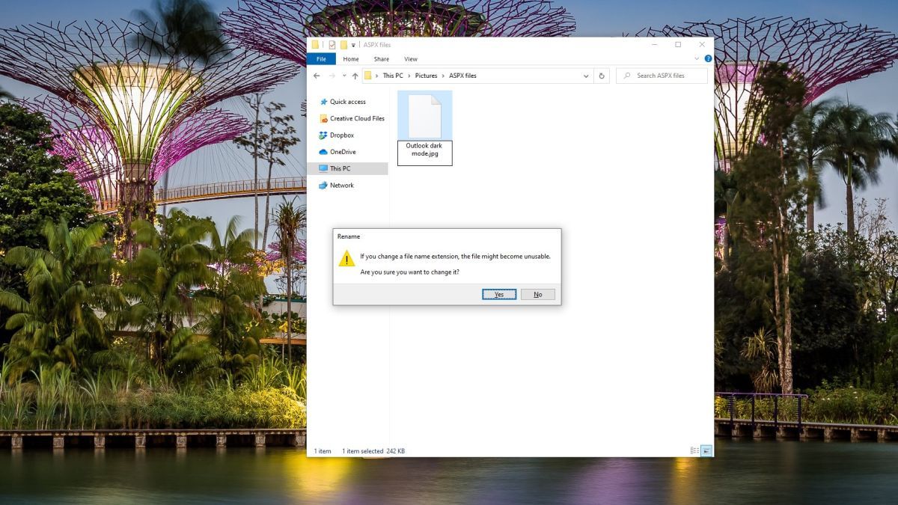The height and width of the screenshot is (505, 898).
Task: Switch to the Home ribbon tab
Action: click(350, 58)
